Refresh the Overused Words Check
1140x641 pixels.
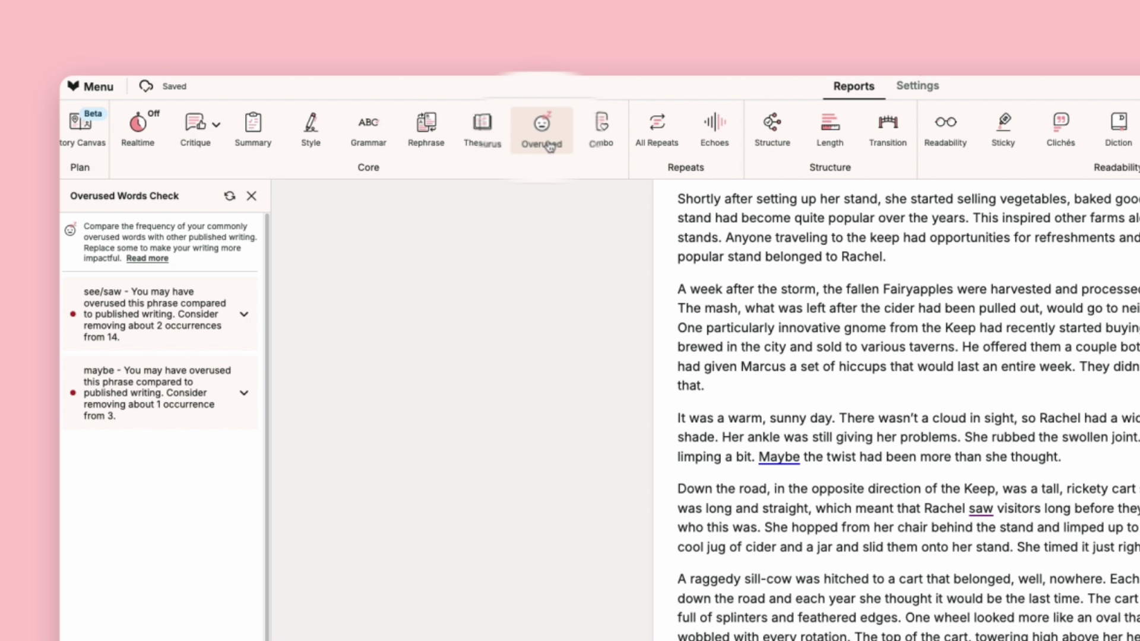pyautogui.click(x=229, y=196)
